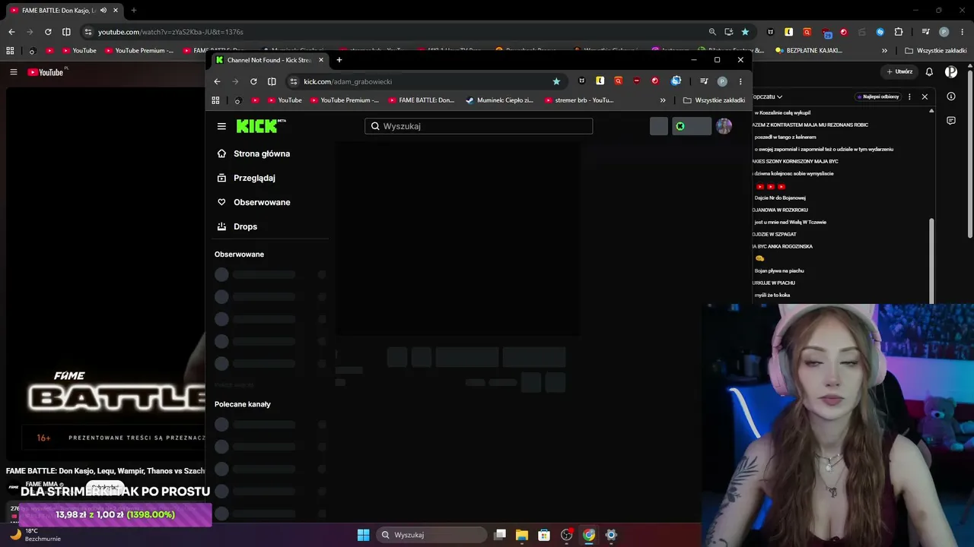Open the 'Najlepsi odbiorcy' chat filter

879,96
